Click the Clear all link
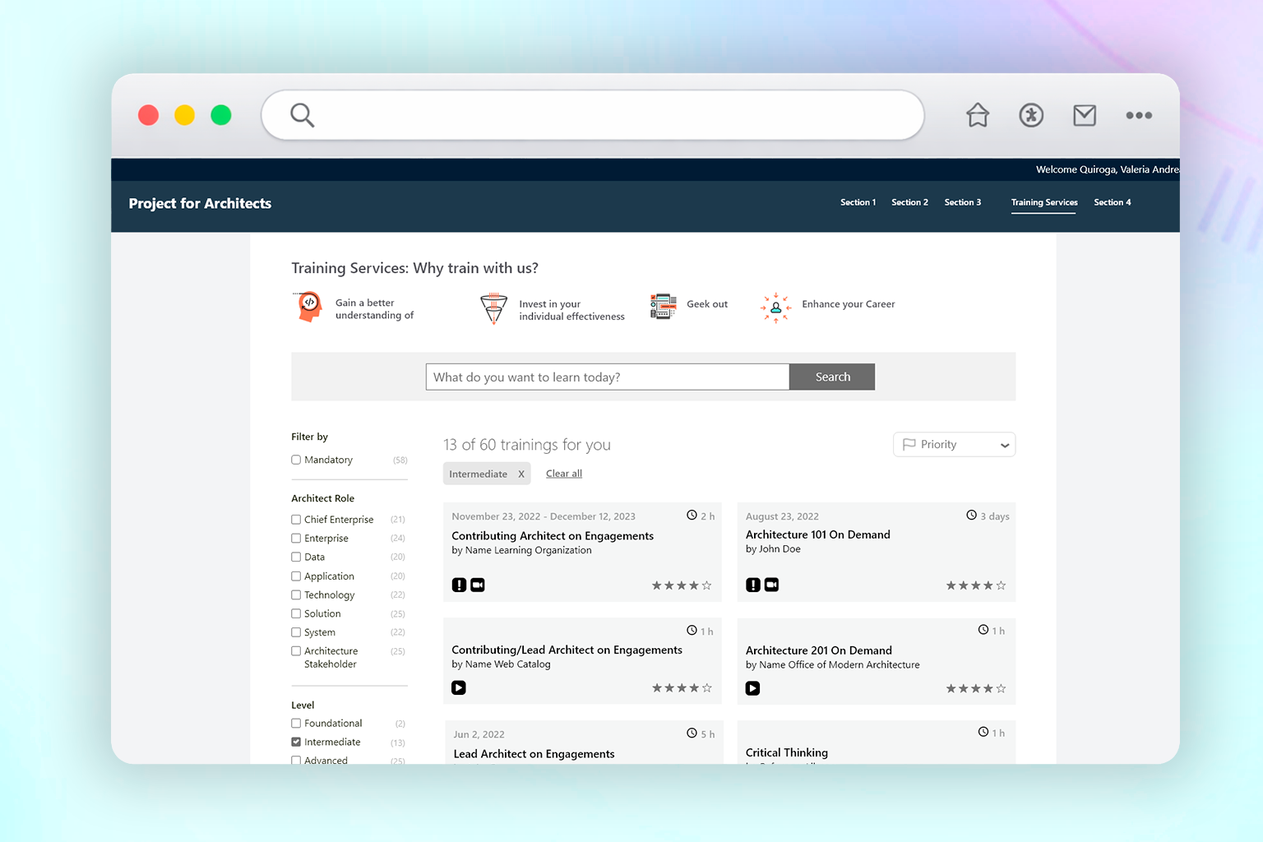 563,473
